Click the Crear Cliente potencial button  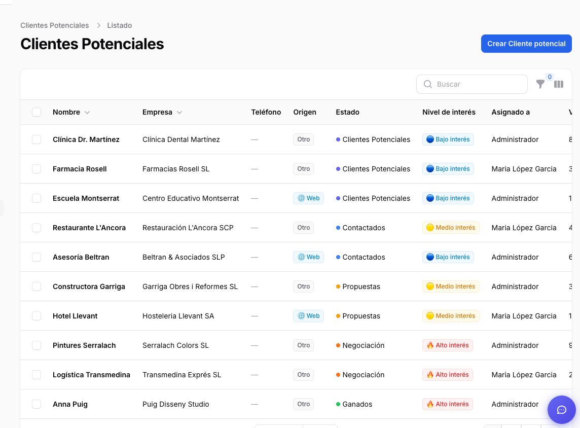click(526, 44)
